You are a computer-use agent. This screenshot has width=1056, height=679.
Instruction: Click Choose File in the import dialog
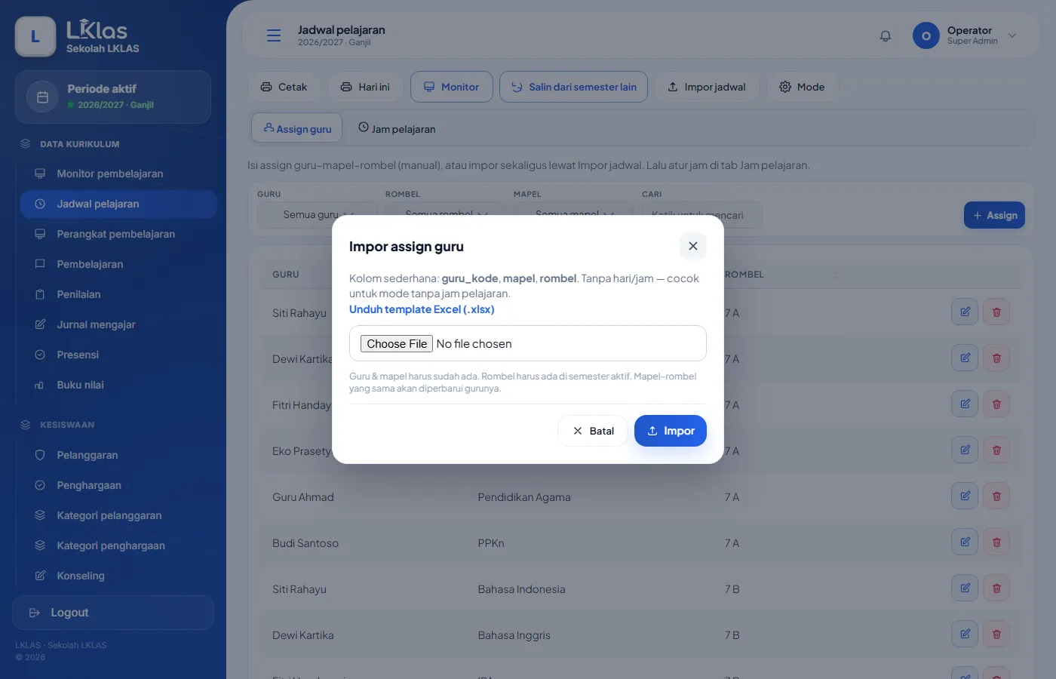click(397, 344)
